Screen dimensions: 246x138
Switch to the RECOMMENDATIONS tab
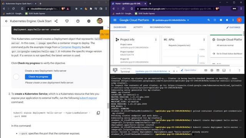(160, 27)
